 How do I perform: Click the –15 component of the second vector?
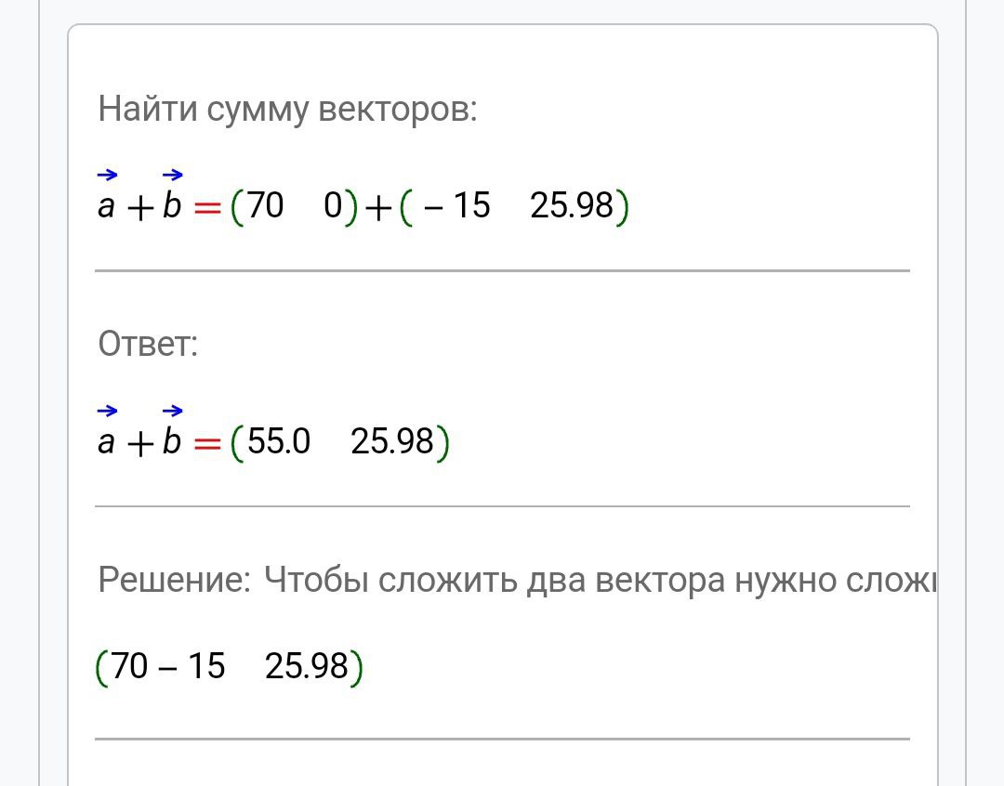coord(456,206)
